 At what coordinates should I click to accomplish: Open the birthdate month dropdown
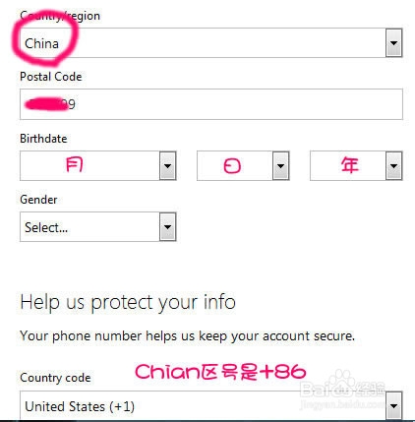coord(98,165)
